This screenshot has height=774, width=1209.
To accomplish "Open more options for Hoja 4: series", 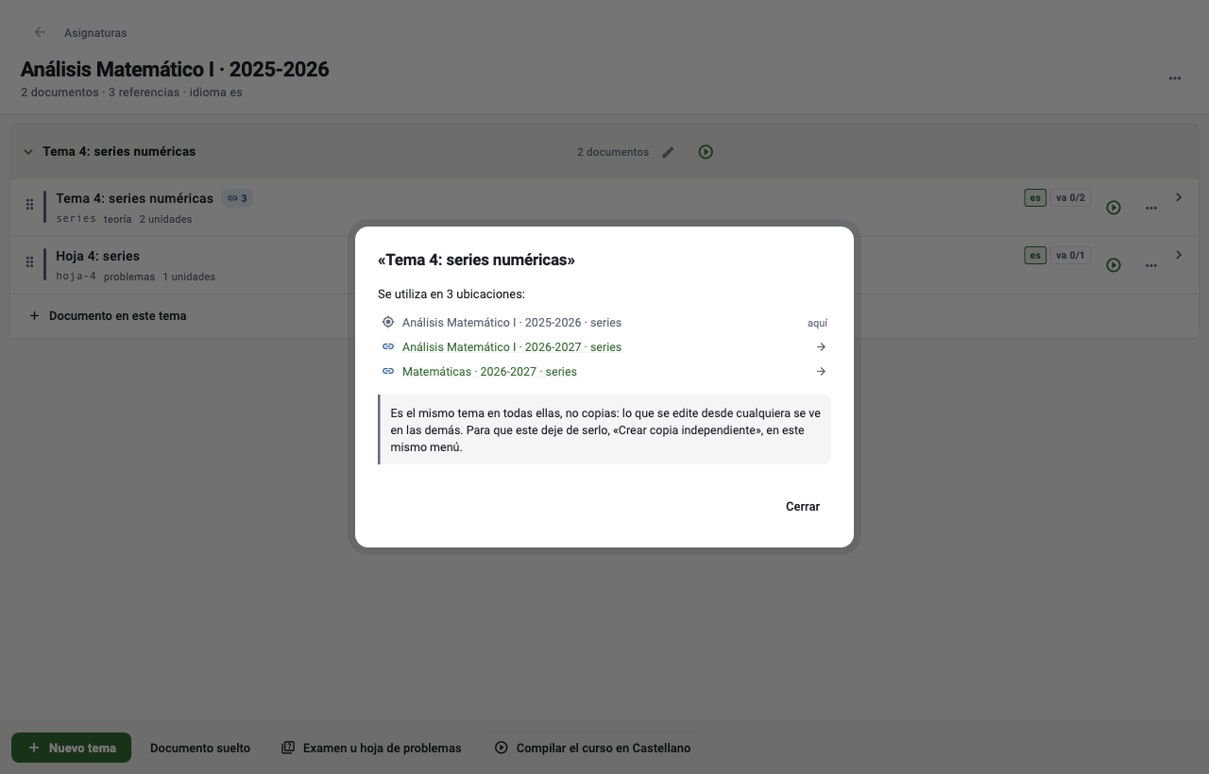I will (x=1151, y=265).
